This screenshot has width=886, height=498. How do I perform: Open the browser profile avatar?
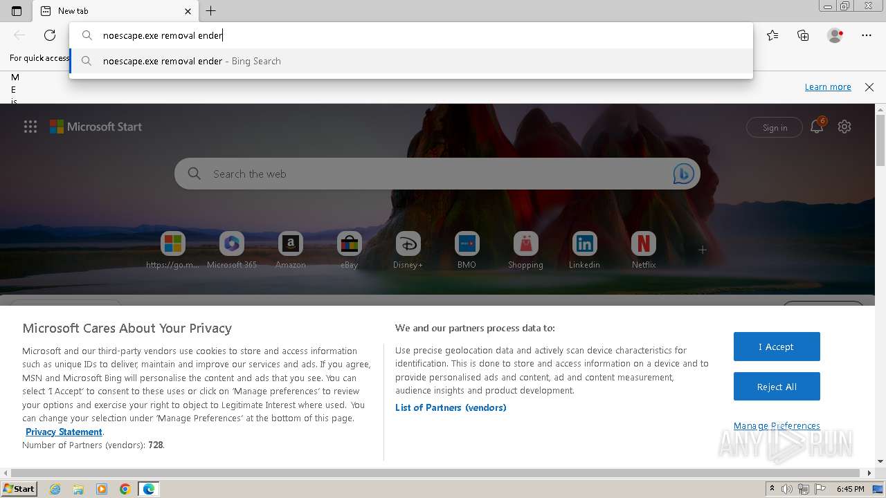point(835,35)
